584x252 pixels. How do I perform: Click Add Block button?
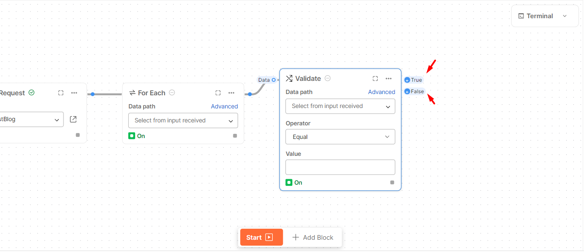click(x=313, y=238)
